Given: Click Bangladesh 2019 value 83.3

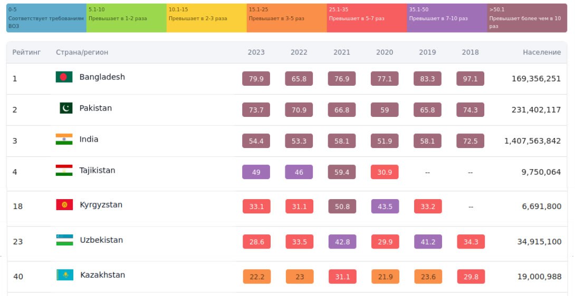Looking at the screenshot, I should [428, 79].
